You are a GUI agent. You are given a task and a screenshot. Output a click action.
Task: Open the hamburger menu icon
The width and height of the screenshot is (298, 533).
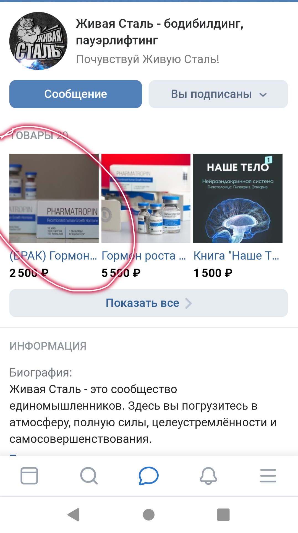click(268, 476)
